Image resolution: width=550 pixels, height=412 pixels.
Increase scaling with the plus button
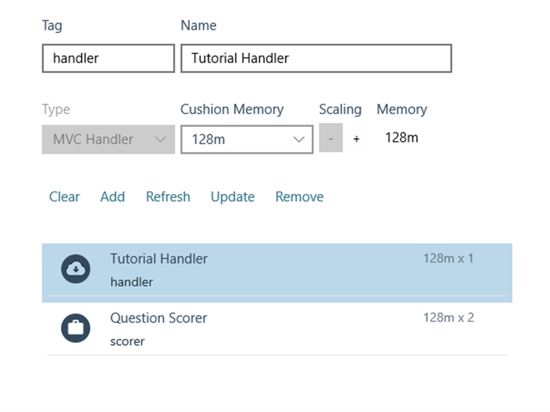point(357,139)
